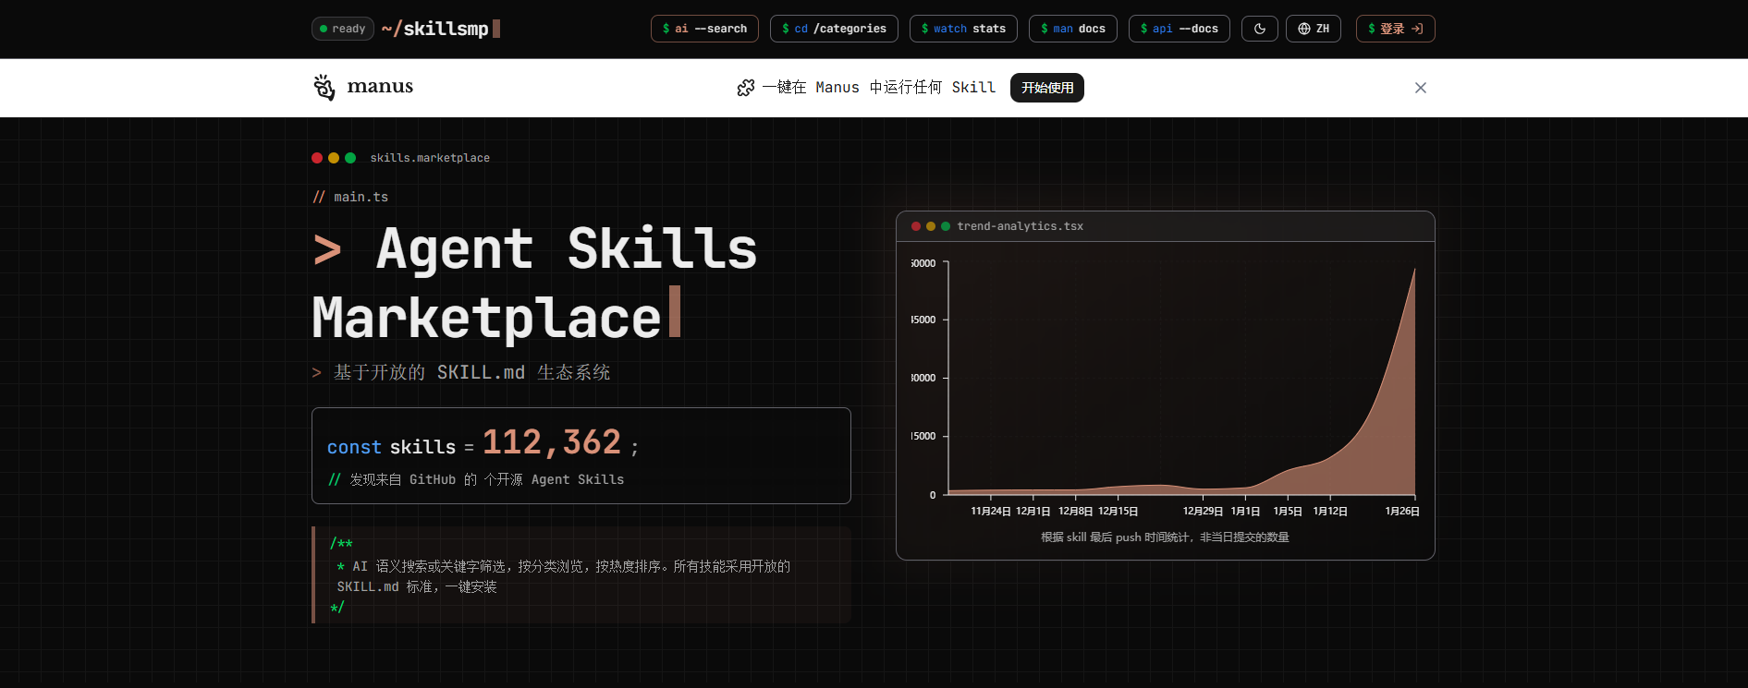The height and width of the screenshot is (688, 1748).
Task: Click the 登录 login button
Action: point(1396,29)
